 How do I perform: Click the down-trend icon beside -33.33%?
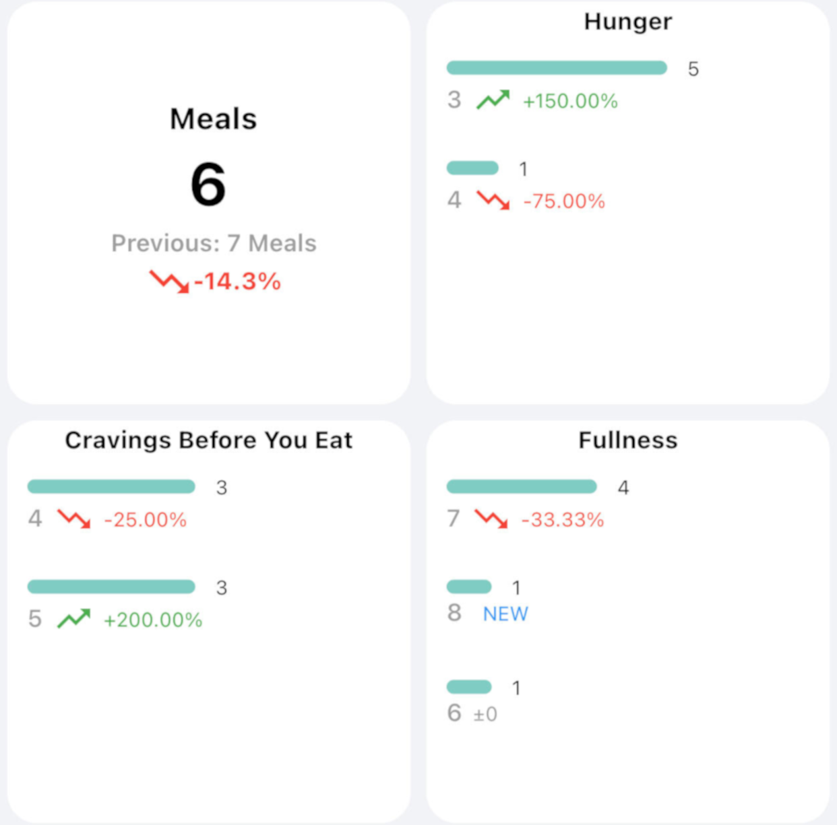point(491,519)
